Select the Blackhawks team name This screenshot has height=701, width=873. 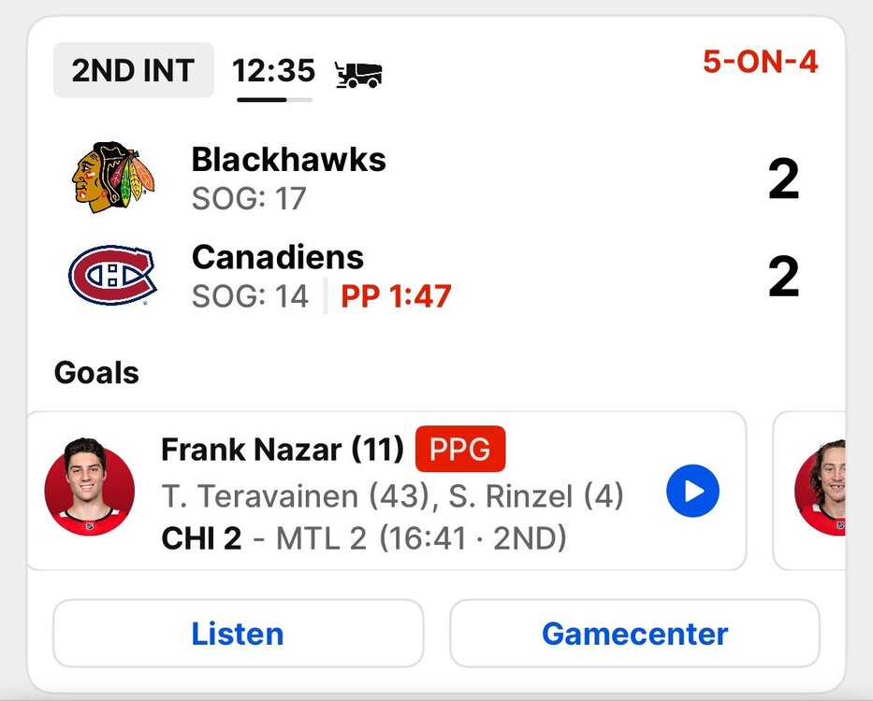(x=288, y=160)
